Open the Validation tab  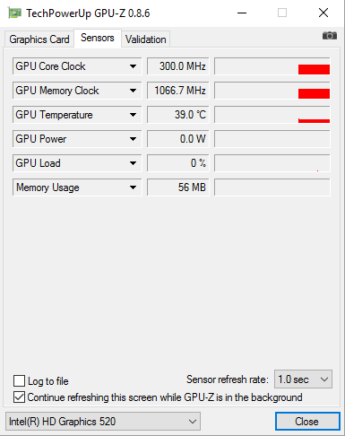(146, 39)
